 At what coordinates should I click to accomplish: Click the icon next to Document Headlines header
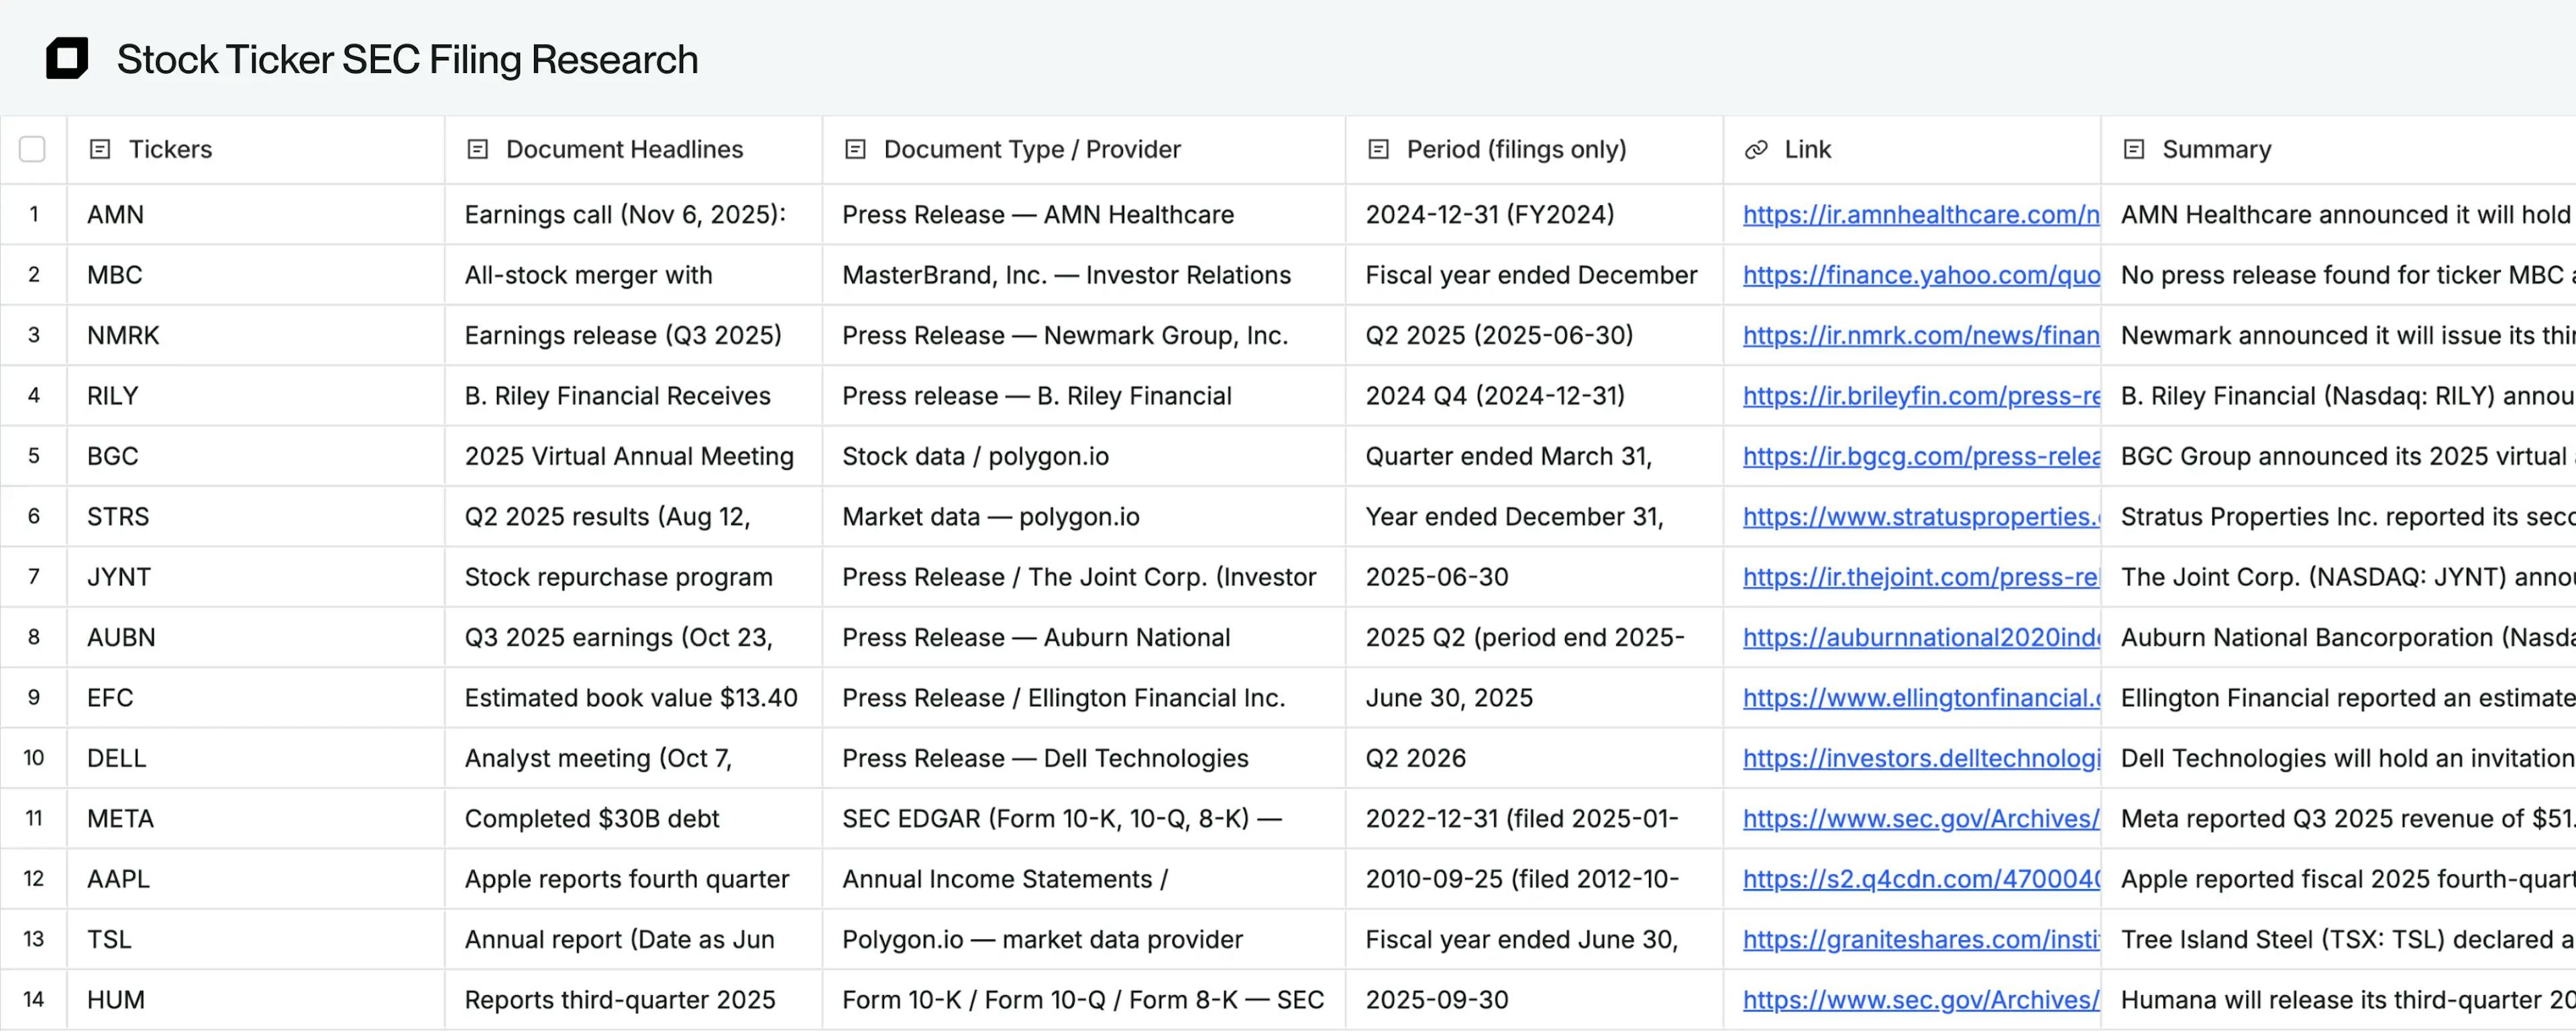click(478, 149)
